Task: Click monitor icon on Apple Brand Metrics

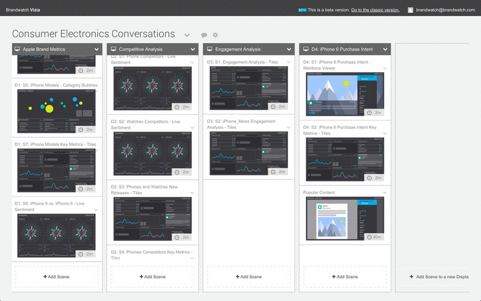Action: coord(17,49)
